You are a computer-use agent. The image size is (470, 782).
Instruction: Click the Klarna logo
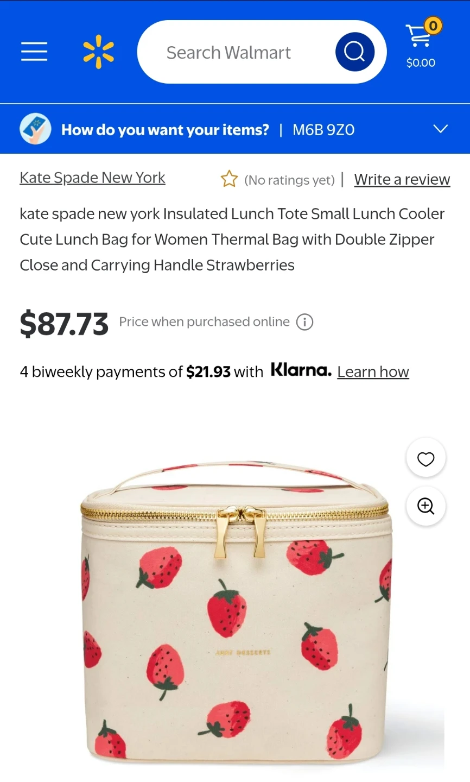[x=301, y=370]
